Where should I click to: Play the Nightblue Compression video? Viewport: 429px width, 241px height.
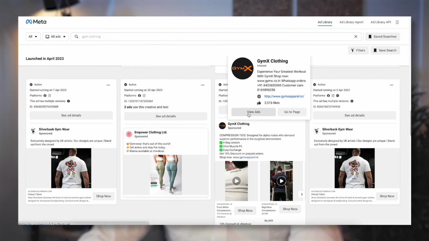[x=281, y=181]
